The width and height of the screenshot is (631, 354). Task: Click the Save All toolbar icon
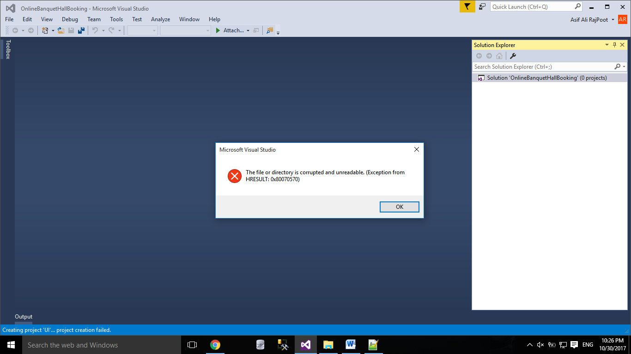pos(81,30)
